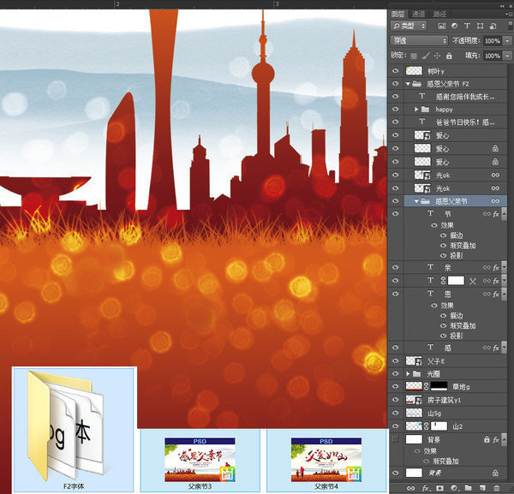Open the opacity slider dropdown arrow

coord(507,41)
